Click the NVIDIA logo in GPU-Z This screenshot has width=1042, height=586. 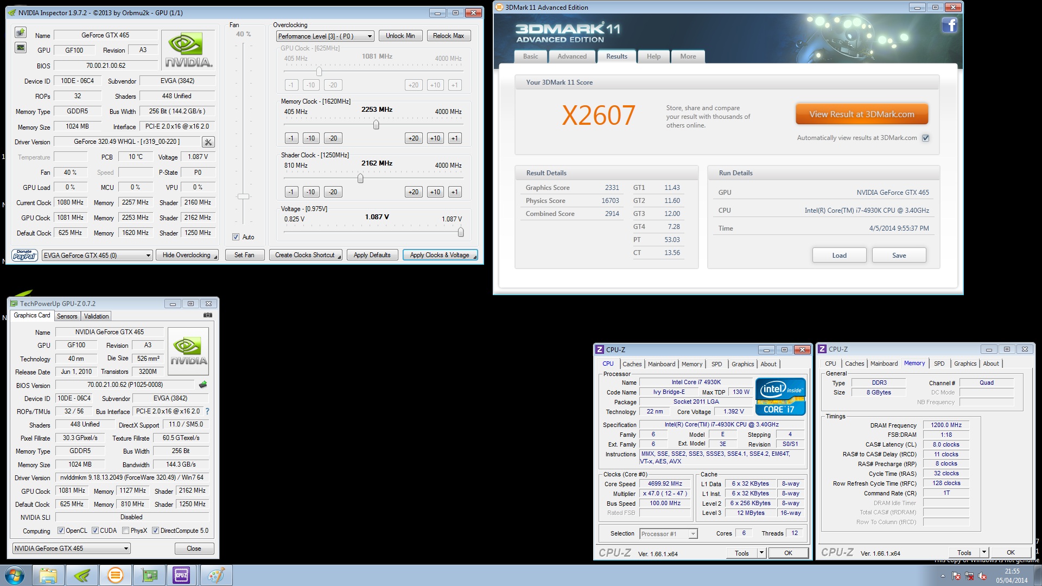[188, 352]
